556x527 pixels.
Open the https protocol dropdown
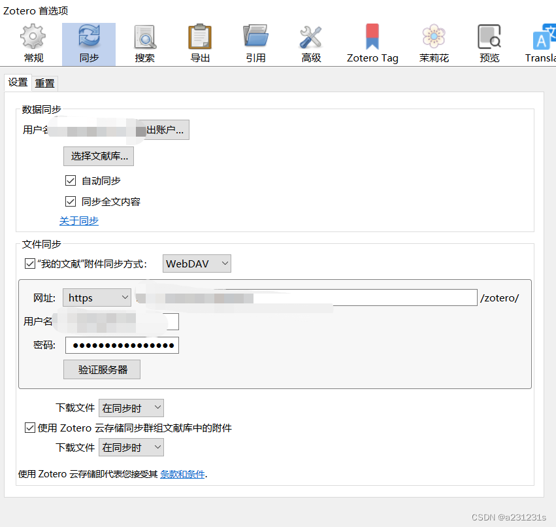[97, 297]
